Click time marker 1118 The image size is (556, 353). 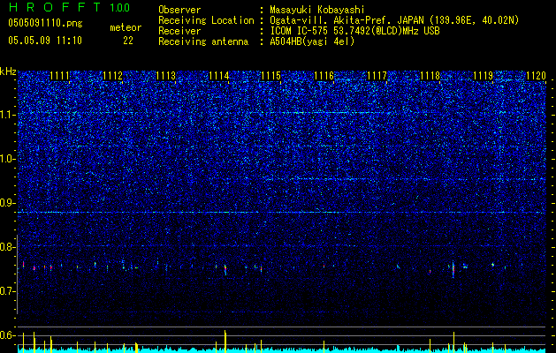(x=430, y=76)
